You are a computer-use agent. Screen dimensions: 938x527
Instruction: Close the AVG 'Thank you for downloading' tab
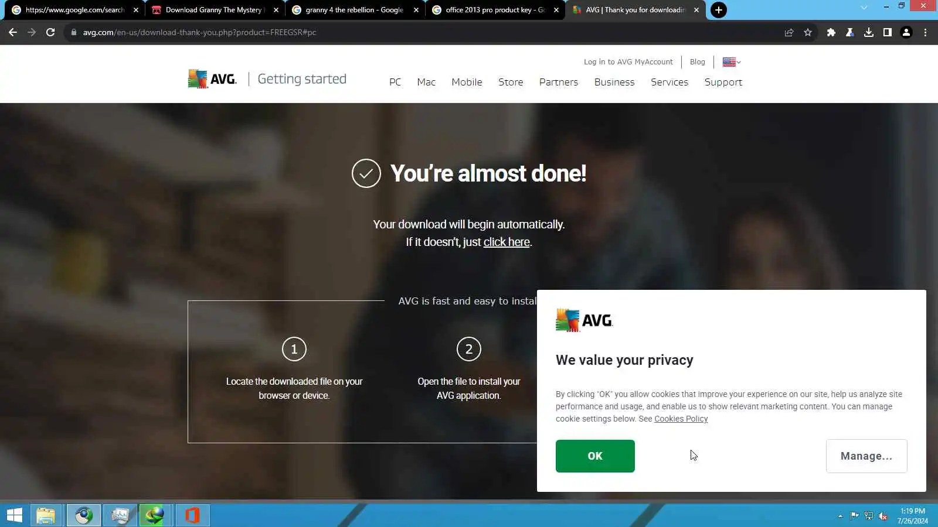696,10
